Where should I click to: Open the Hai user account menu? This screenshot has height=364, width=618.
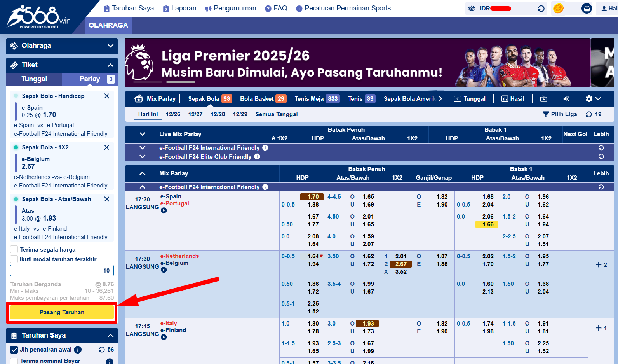(x=609, y=9)
